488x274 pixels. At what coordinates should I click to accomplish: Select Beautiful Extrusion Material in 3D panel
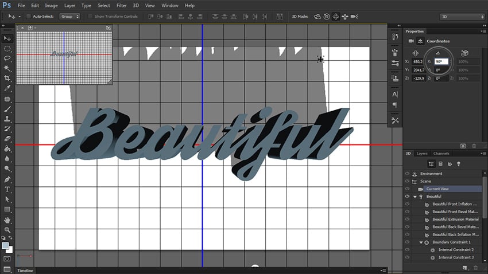pyautogui.click(x=455, y=220)
